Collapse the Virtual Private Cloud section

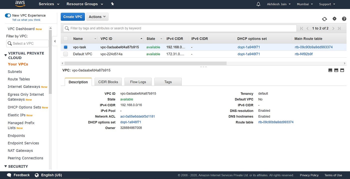click(x=6, y=55)
